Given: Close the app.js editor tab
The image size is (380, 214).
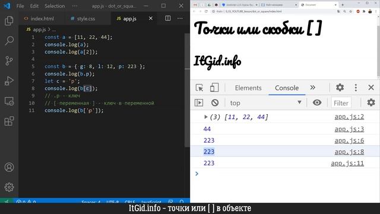Looking at the screenshot, I should click(151, 18).
